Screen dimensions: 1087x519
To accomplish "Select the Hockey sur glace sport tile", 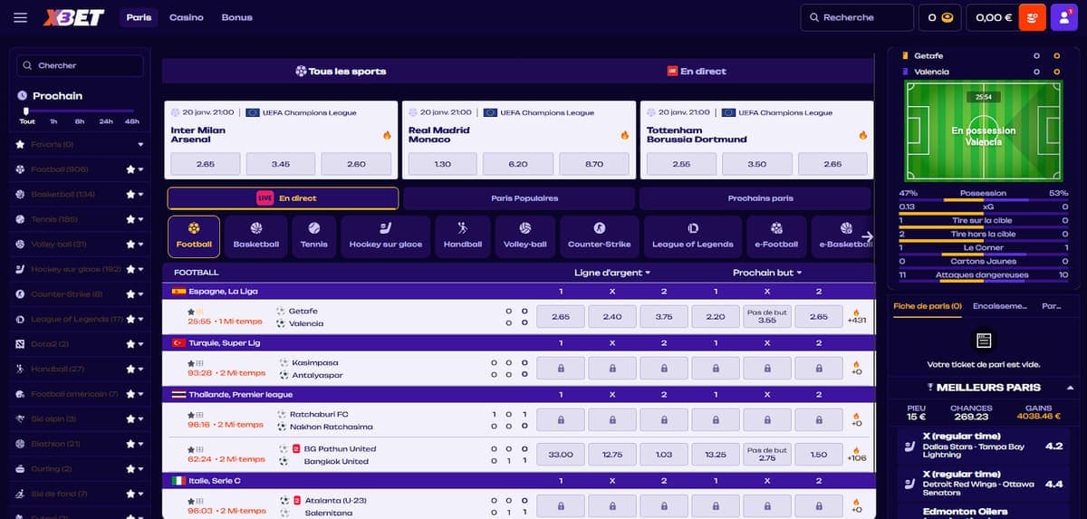I will coord(386,235).
